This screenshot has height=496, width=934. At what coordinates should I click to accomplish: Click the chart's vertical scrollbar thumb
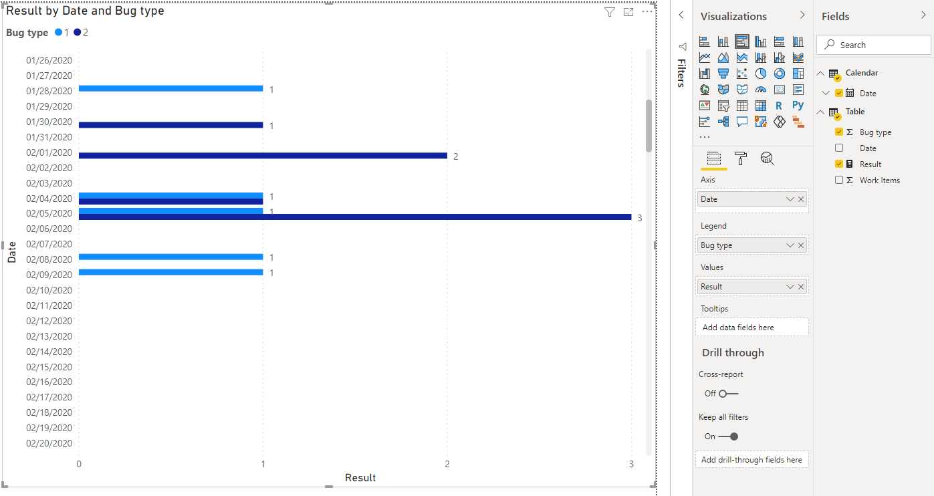649,126
